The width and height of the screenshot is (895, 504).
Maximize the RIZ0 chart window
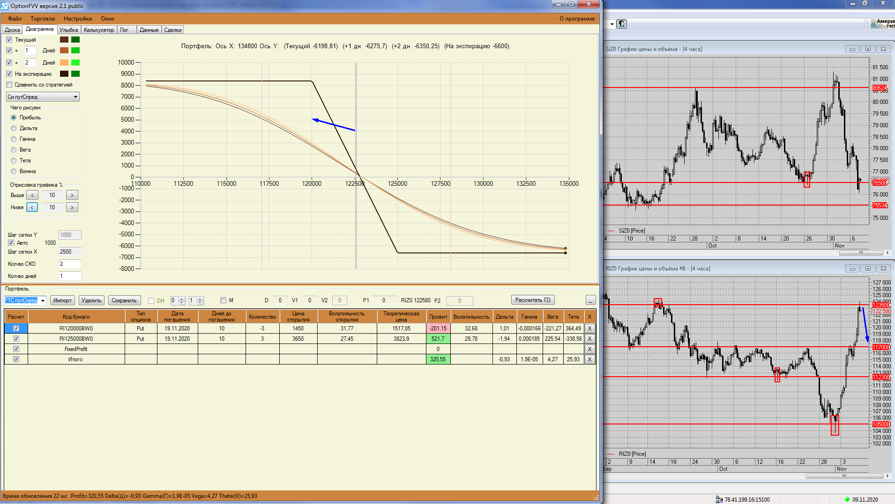click(868, 269)
